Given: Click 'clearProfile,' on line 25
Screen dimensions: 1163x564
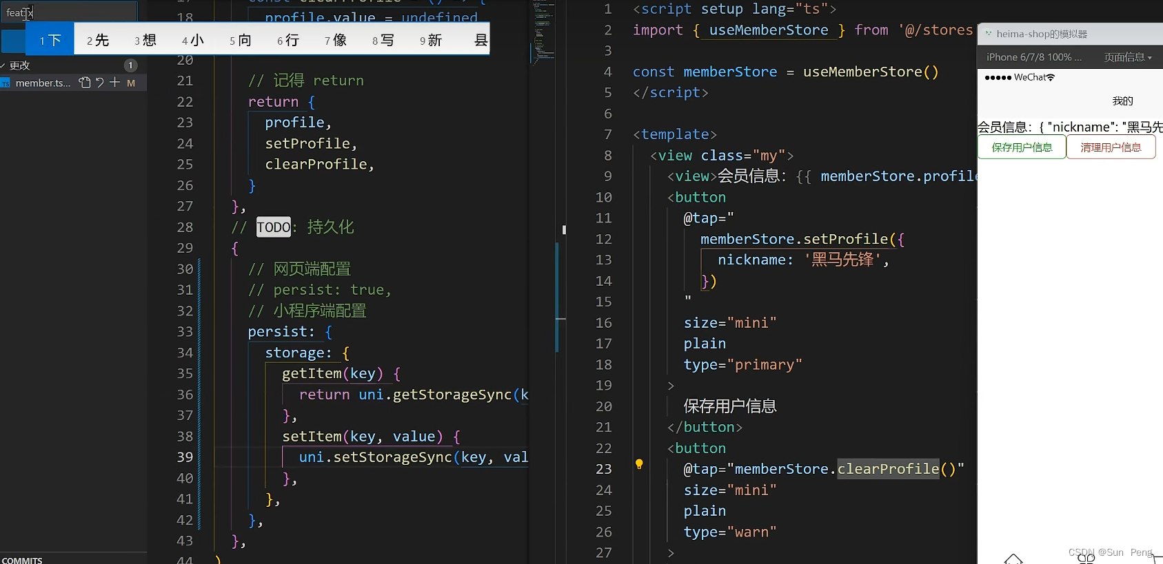Looking at the screenshot, I should tap(320, 165).
